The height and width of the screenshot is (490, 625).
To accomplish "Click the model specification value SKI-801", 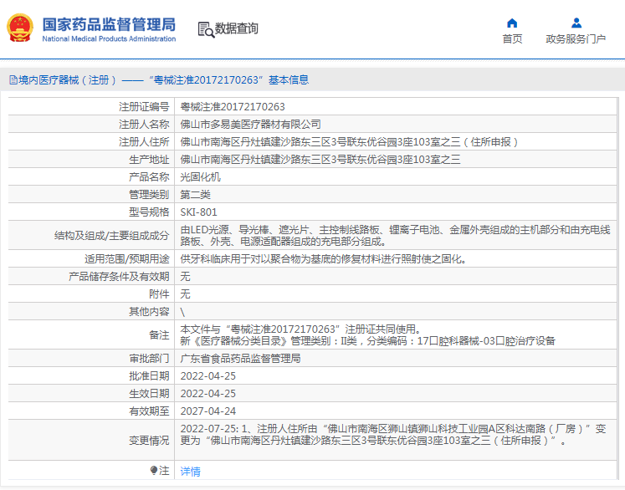I will pyautogui.click(x=199, y=212).
